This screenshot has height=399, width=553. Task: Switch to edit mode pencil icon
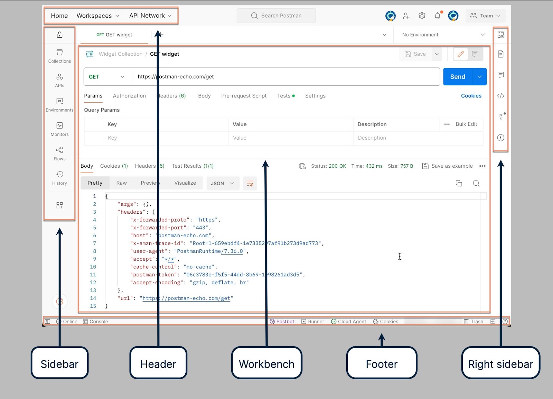(x=460, y=54)
